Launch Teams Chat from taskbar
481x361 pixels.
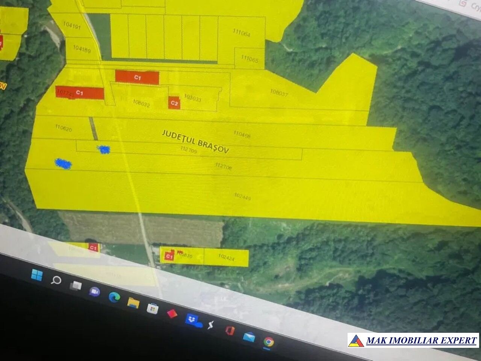[x=95, y=291]
